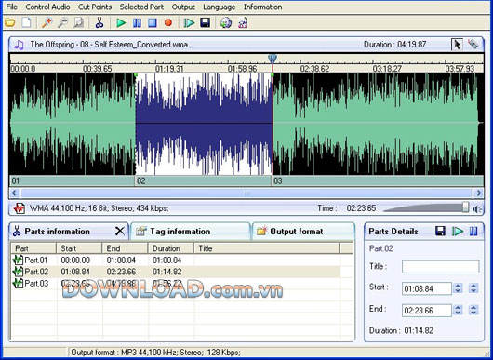Pause the part from the Parts Details header

(473, 231)
